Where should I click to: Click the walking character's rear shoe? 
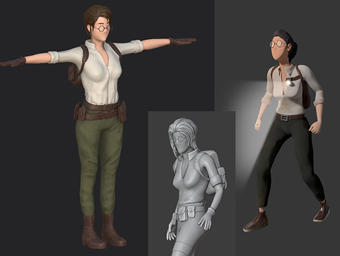click(321, 213)
